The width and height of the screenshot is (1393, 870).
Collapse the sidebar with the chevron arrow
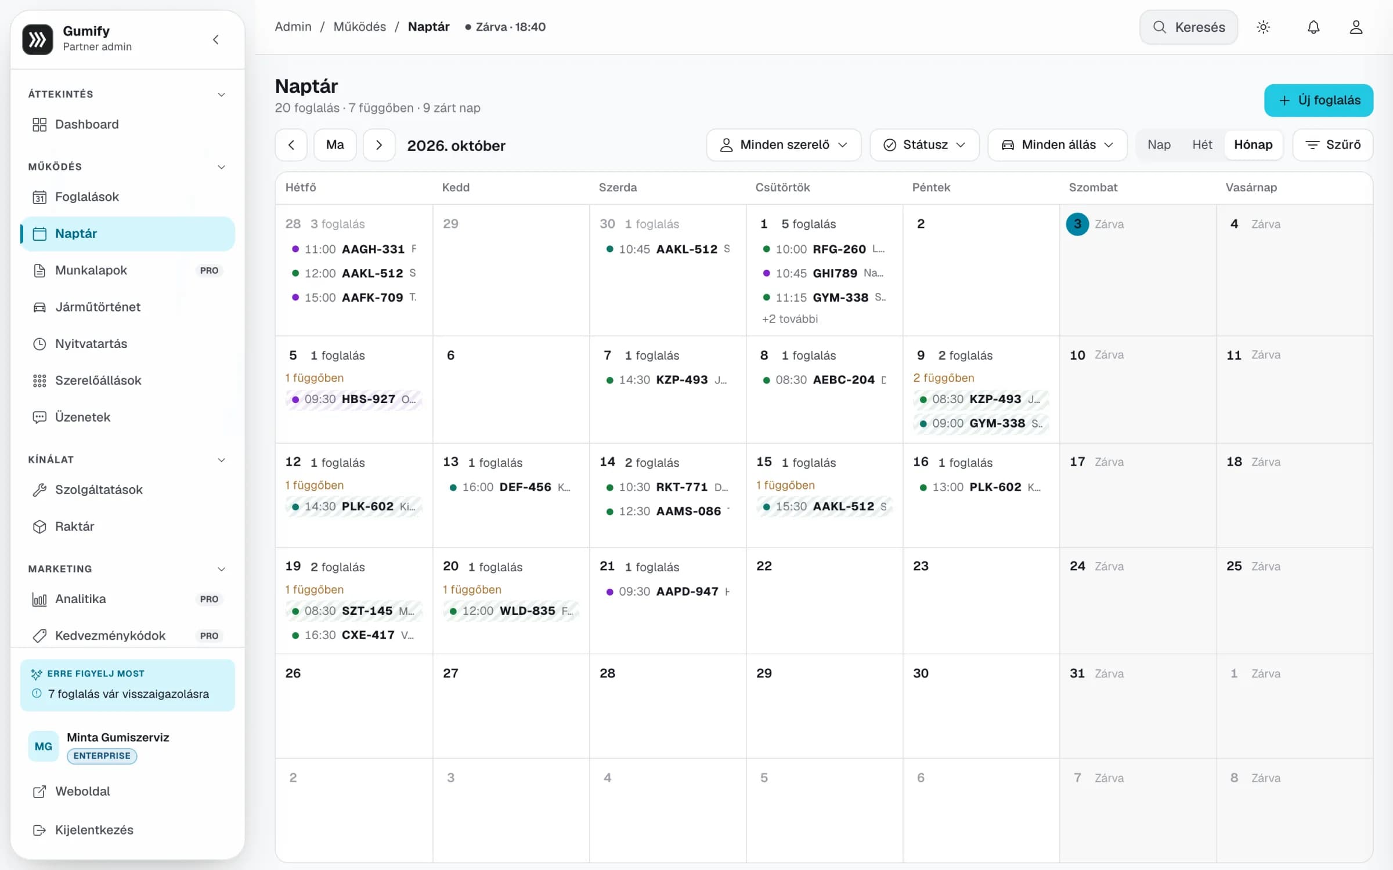tap(216, 39)
